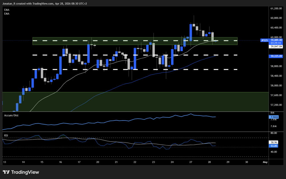Select the RSI indicator title

tap(6, 135)
